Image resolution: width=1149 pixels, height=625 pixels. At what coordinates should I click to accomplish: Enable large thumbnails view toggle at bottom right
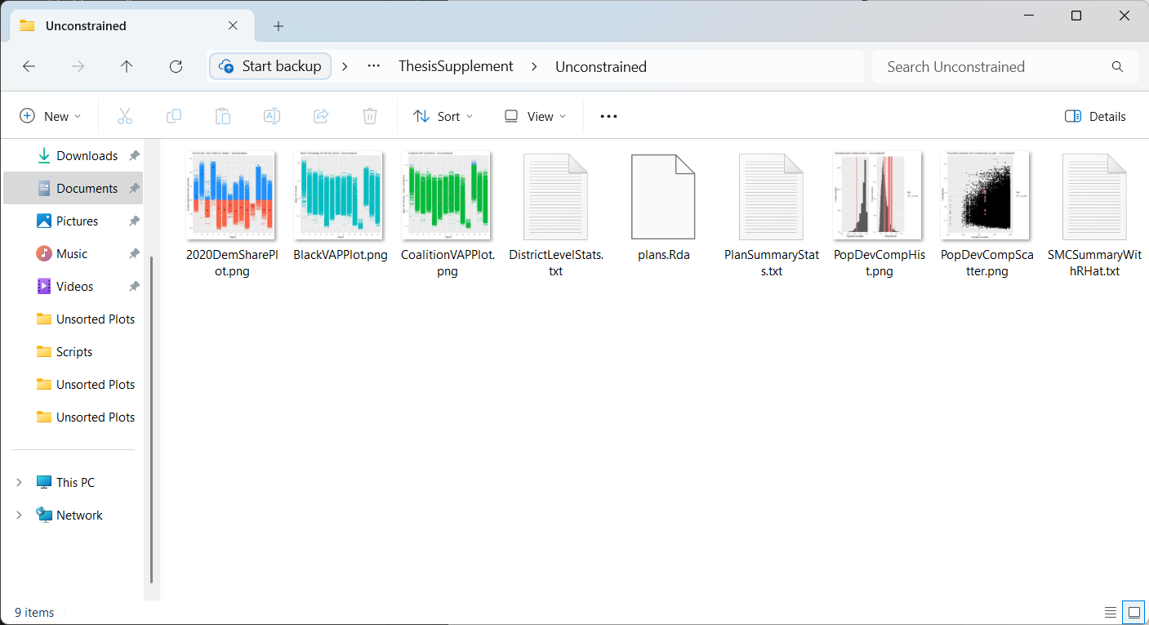(1133, 612)
